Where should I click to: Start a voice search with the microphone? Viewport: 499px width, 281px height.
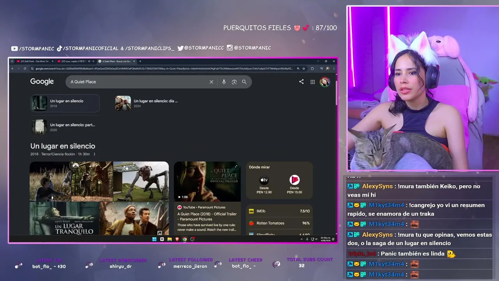coord(224,82)
